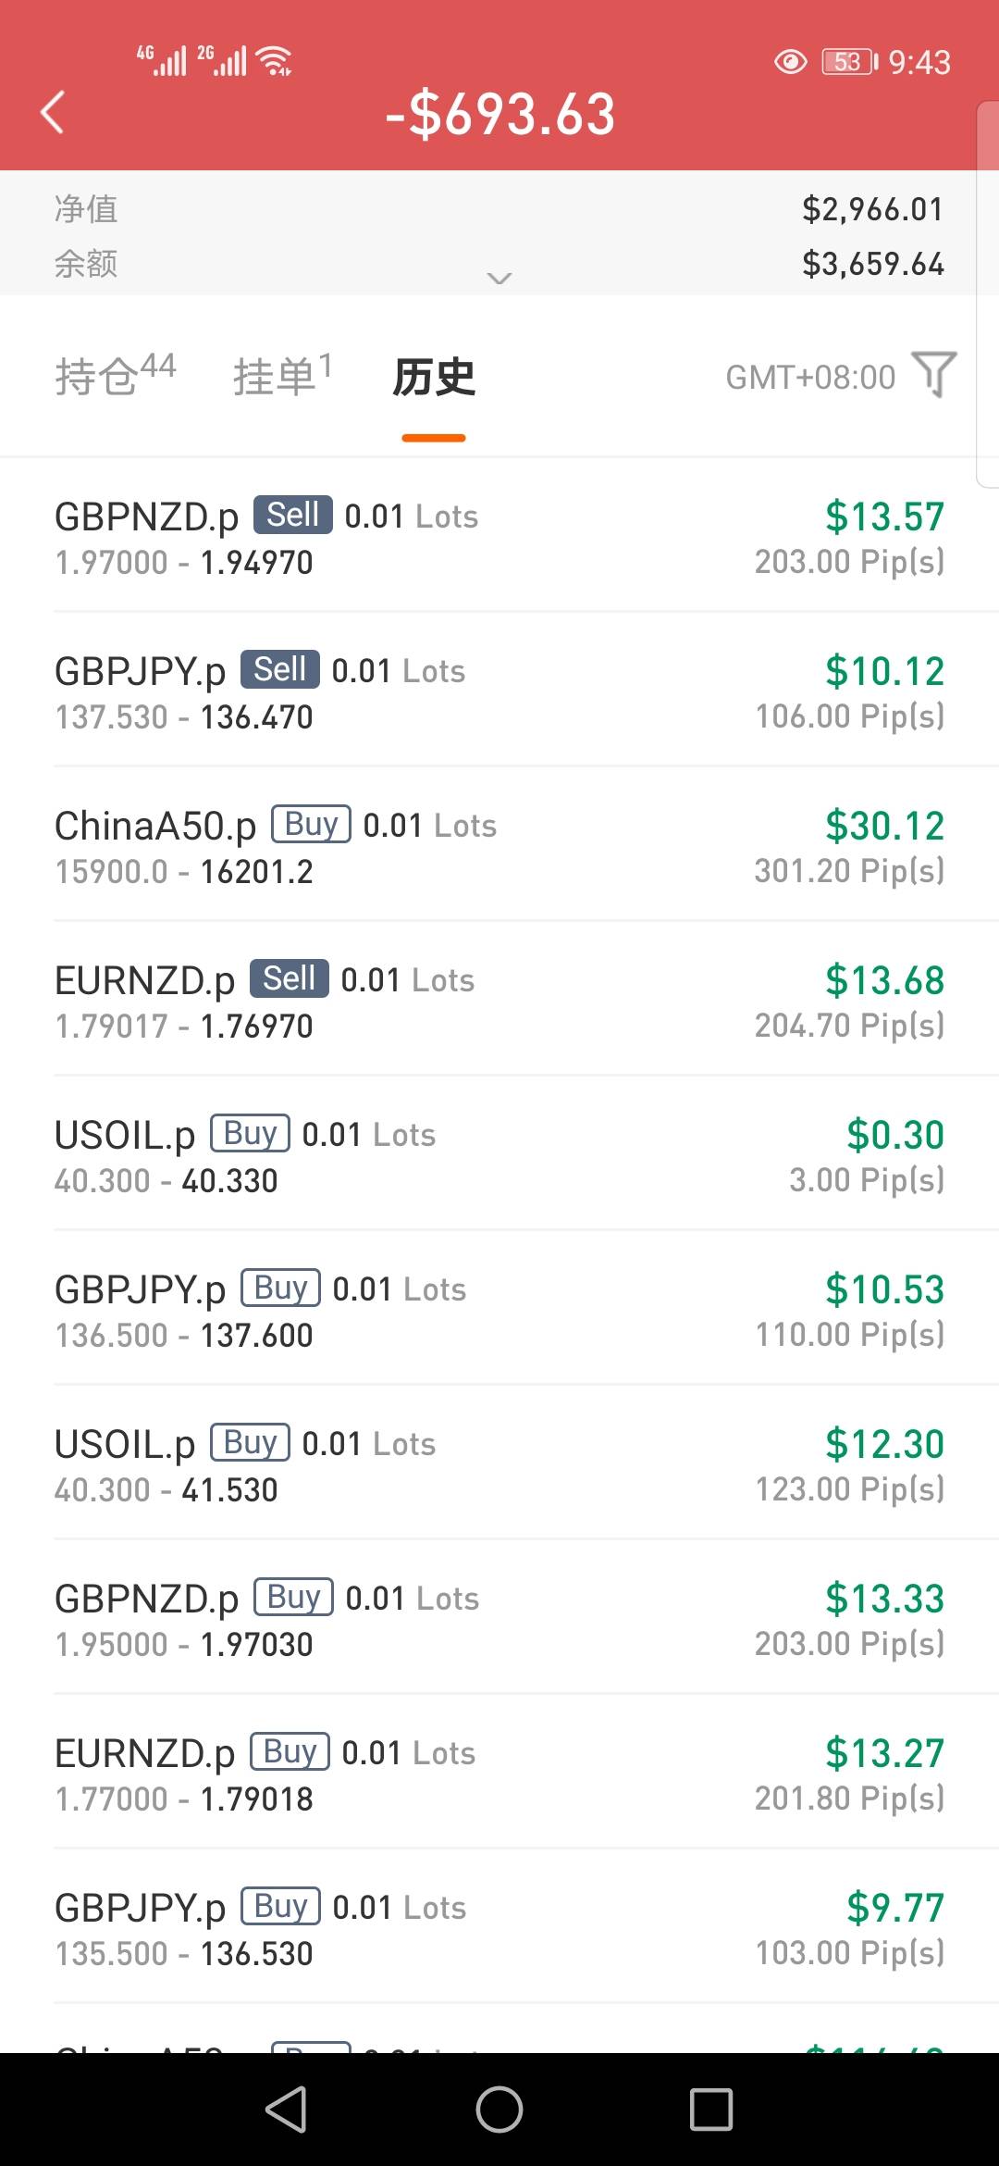Tap the Sell badge on EURNZD.p
This screenshot has height=2166, width=999.
(290, 978)
